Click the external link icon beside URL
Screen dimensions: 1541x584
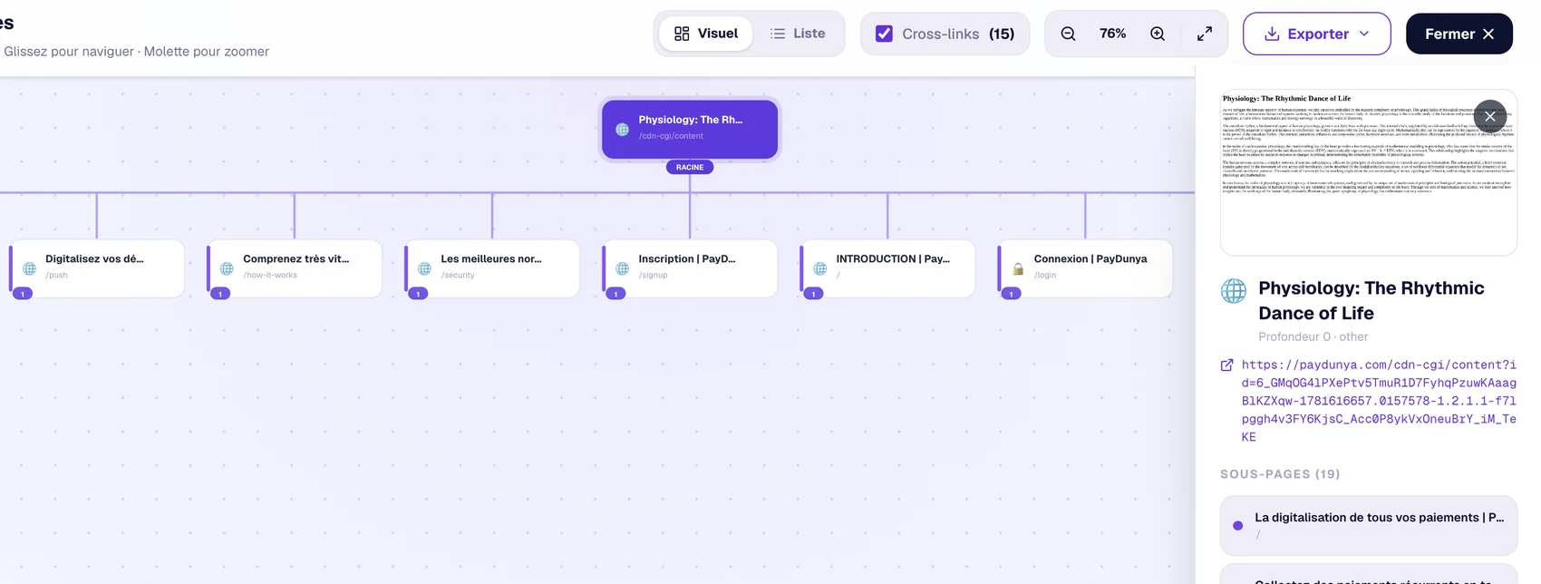click(x=1226, y=365)
